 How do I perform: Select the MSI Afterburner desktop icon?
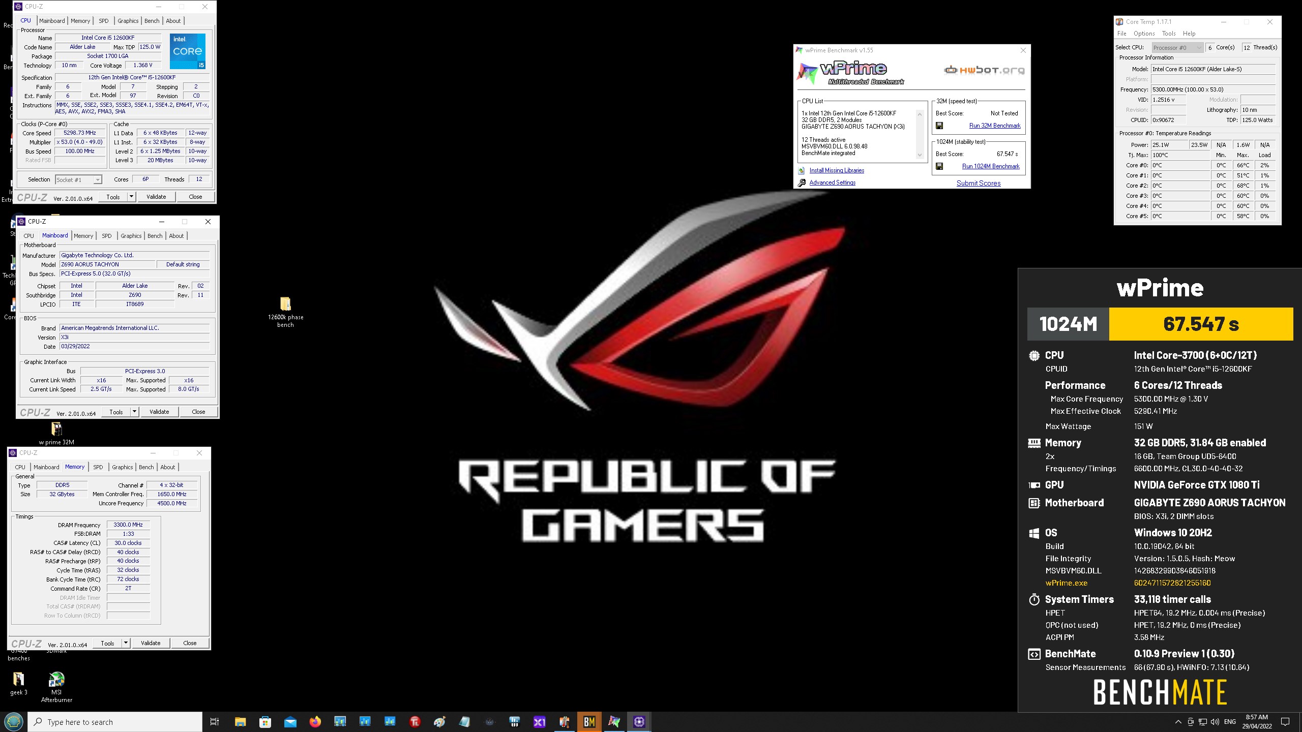click(x=56, y=687)
